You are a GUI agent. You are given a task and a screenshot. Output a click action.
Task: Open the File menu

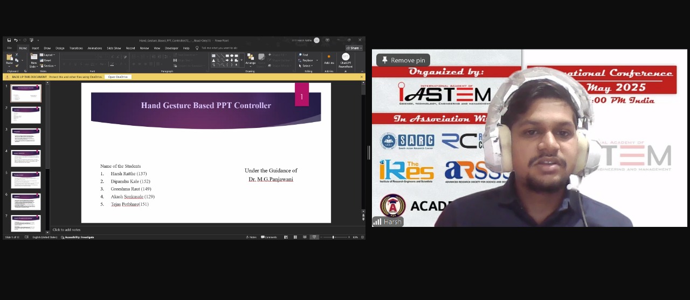[x=10, y=48]
